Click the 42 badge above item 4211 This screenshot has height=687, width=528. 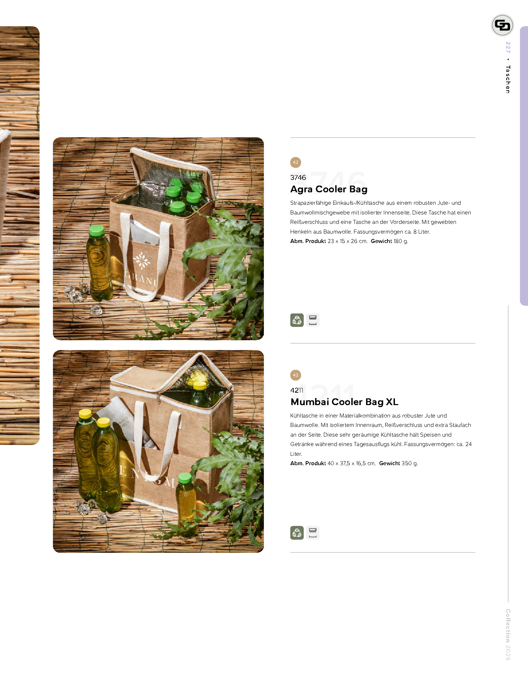[296, 375]
